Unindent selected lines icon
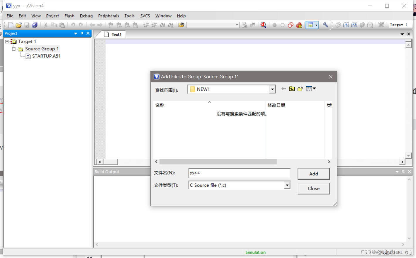 click(x=154, y=25)
